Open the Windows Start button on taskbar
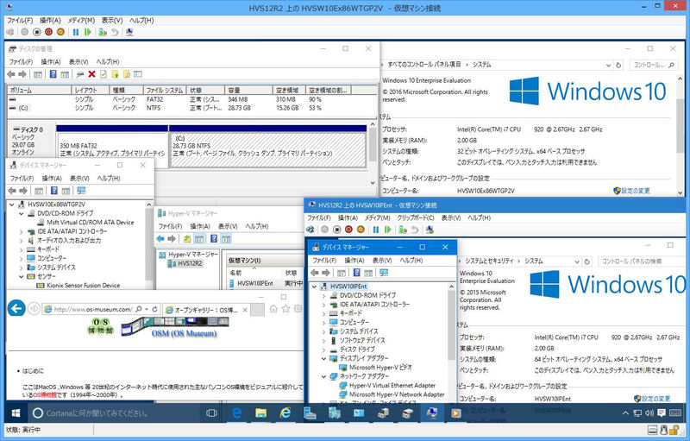Screen dimensions: 690x441 point(16,413)
